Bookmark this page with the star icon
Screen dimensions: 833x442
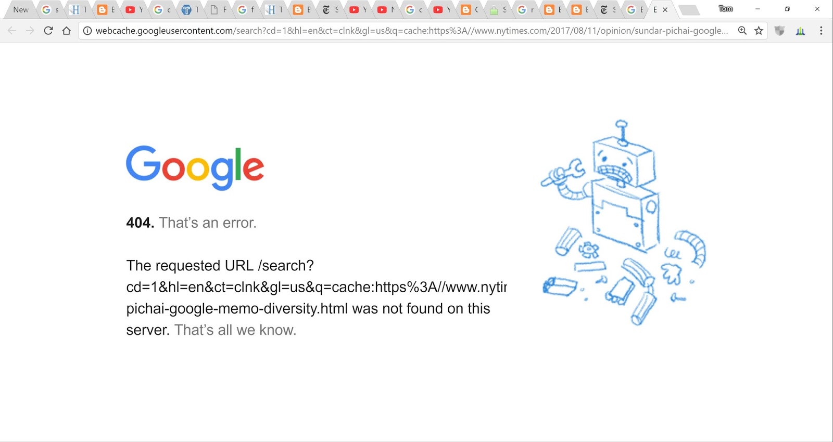[759, 30]
